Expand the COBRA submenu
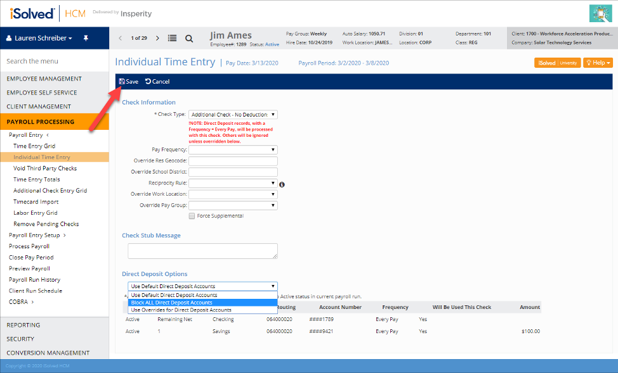The height and width of the screenshot is (373, 618). (x=22, y=302)
